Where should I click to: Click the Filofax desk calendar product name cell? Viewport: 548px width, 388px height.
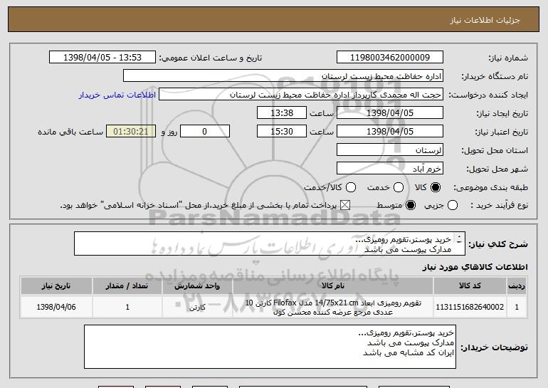click(333, 307)
